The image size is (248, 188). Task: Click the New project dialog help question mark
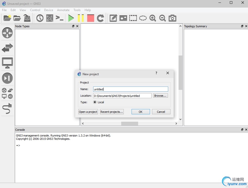156,73
